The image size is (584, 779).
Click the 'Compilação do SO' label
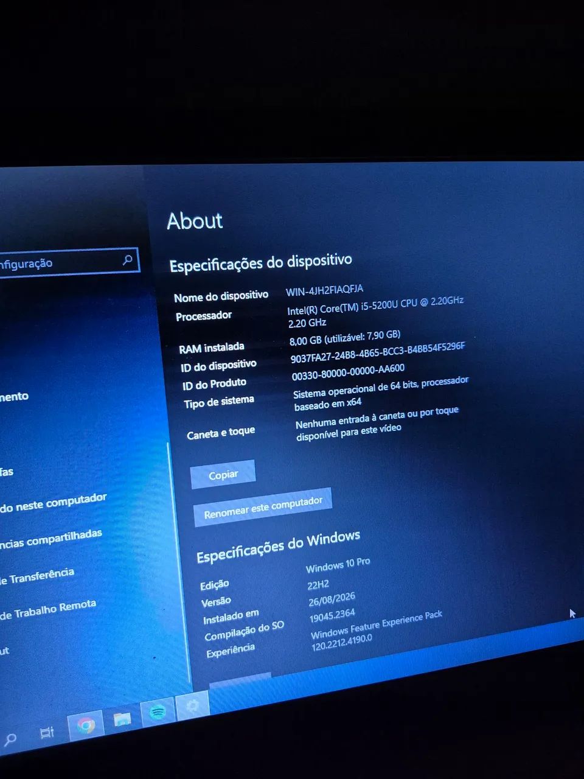(x=244, y=631)
